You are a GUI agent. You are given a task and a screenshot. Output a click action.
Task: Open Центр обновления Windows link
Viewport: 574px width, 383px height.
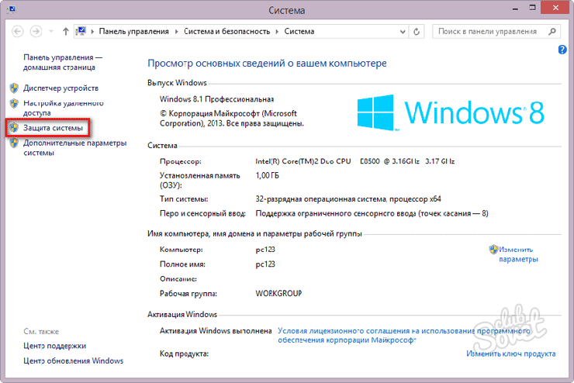[x=73, y=361]
